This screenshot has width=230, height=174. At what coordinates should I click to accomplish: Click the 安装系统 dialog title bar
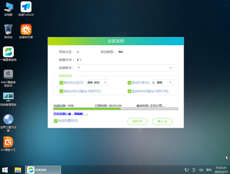click(x=116, y=41)
